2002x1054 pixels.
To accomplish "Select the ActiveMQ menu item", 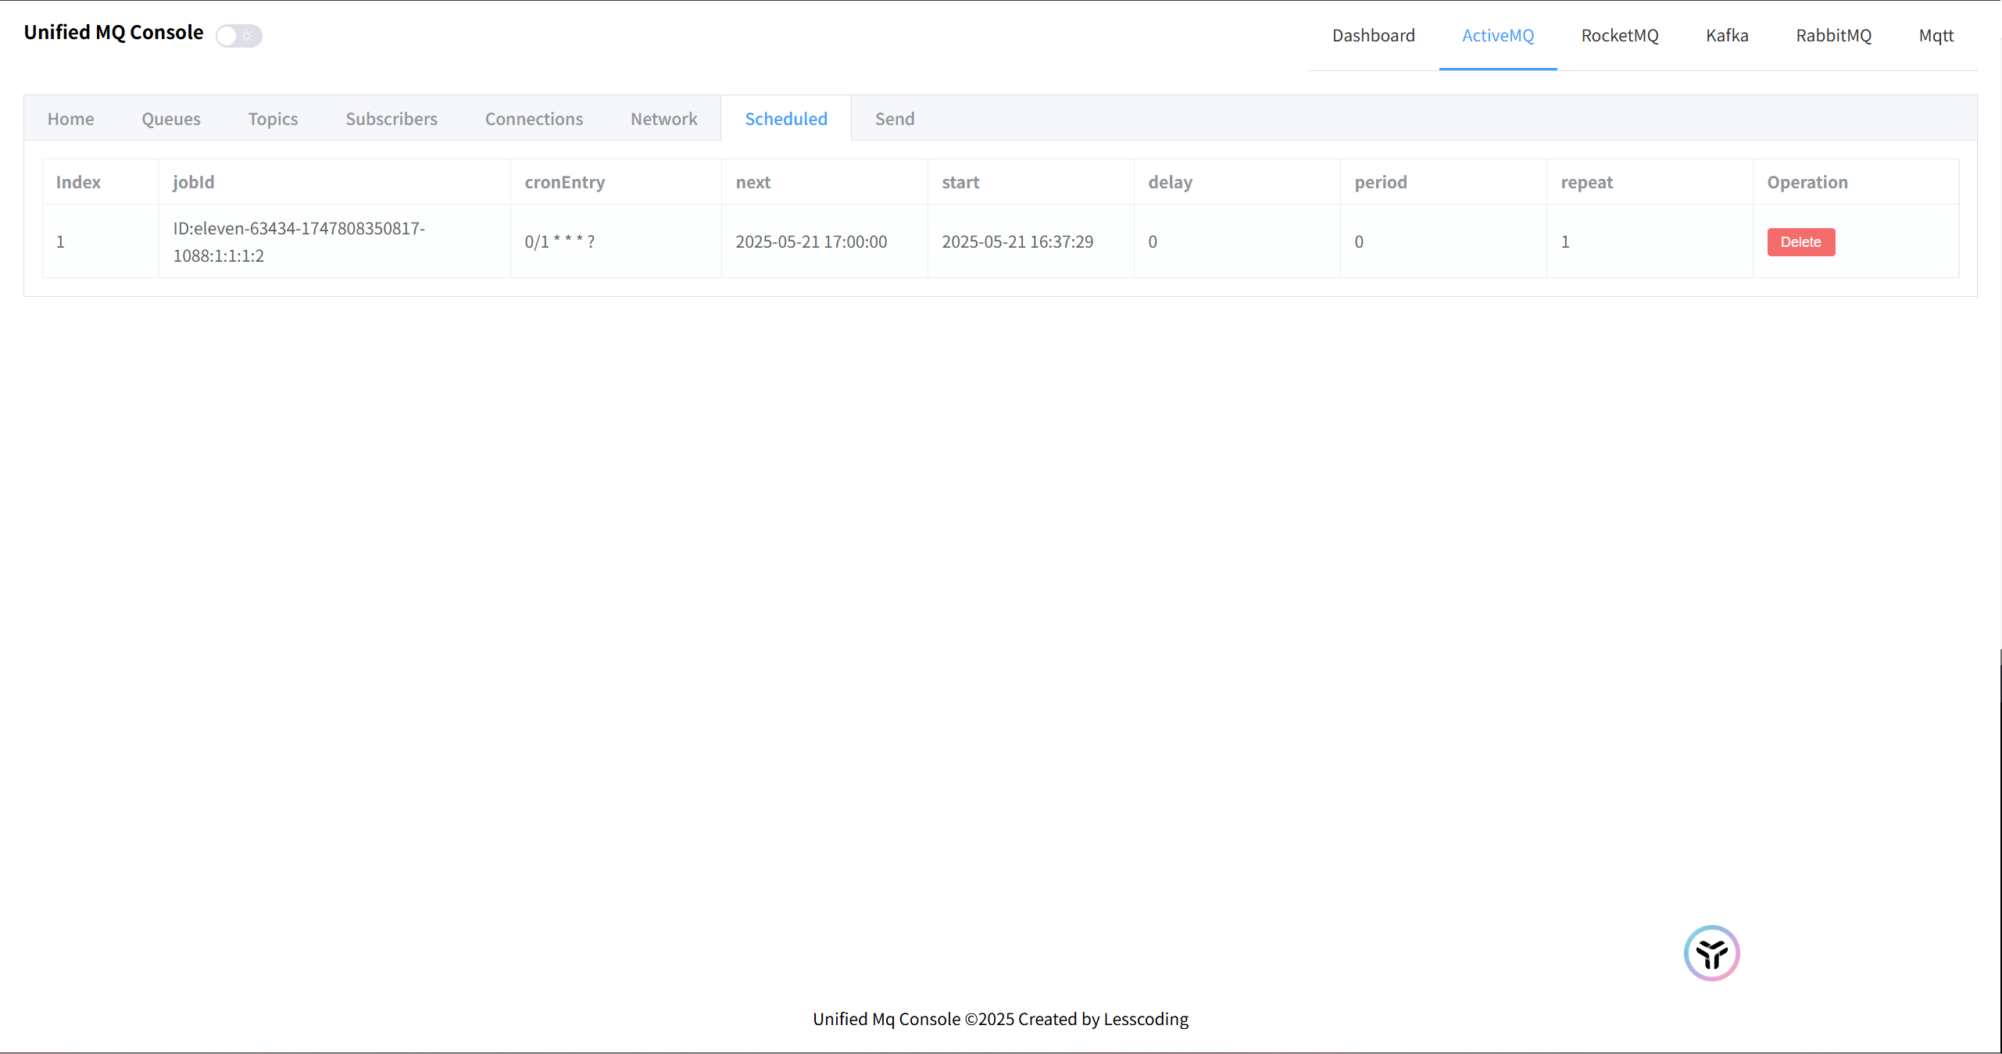I will tap(1497, 36).
